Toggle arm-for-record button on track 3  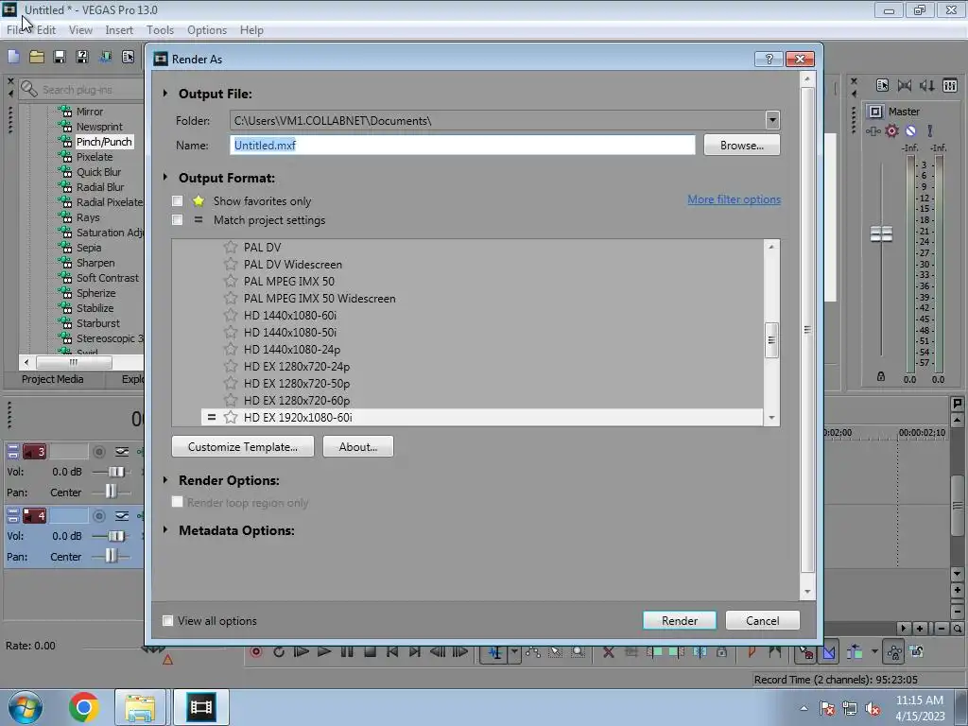pos(98,452)
